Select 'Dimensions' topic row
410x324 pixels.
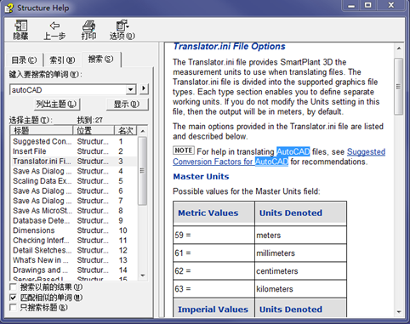[x=74, y=230]
